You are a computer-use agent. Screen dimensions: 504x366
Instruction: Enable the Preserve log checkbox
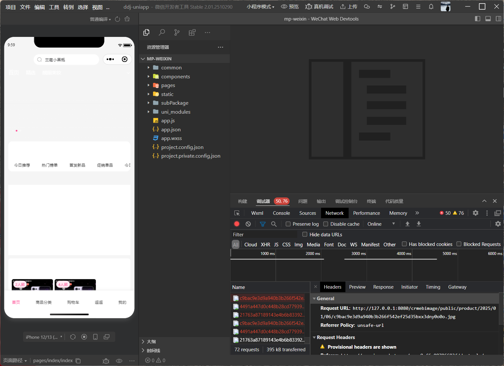click(x=288, y=224)
